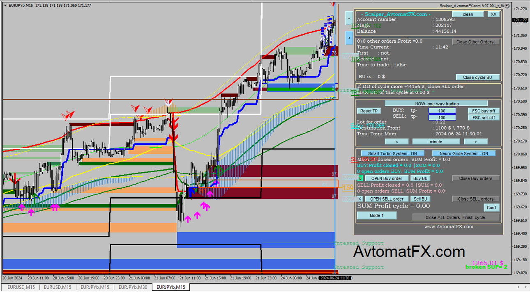Toggle FSC buy:off

[484, 111]
